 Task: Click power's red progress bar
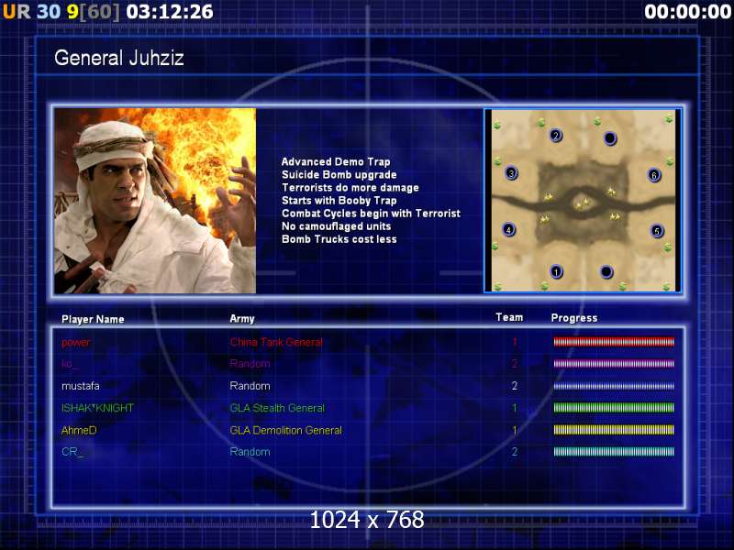click(614, 342)
